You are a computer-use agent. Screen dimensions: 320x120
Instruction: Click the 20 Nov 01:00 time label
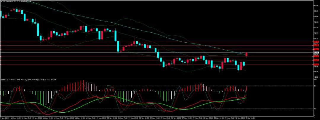pos(111,119)
